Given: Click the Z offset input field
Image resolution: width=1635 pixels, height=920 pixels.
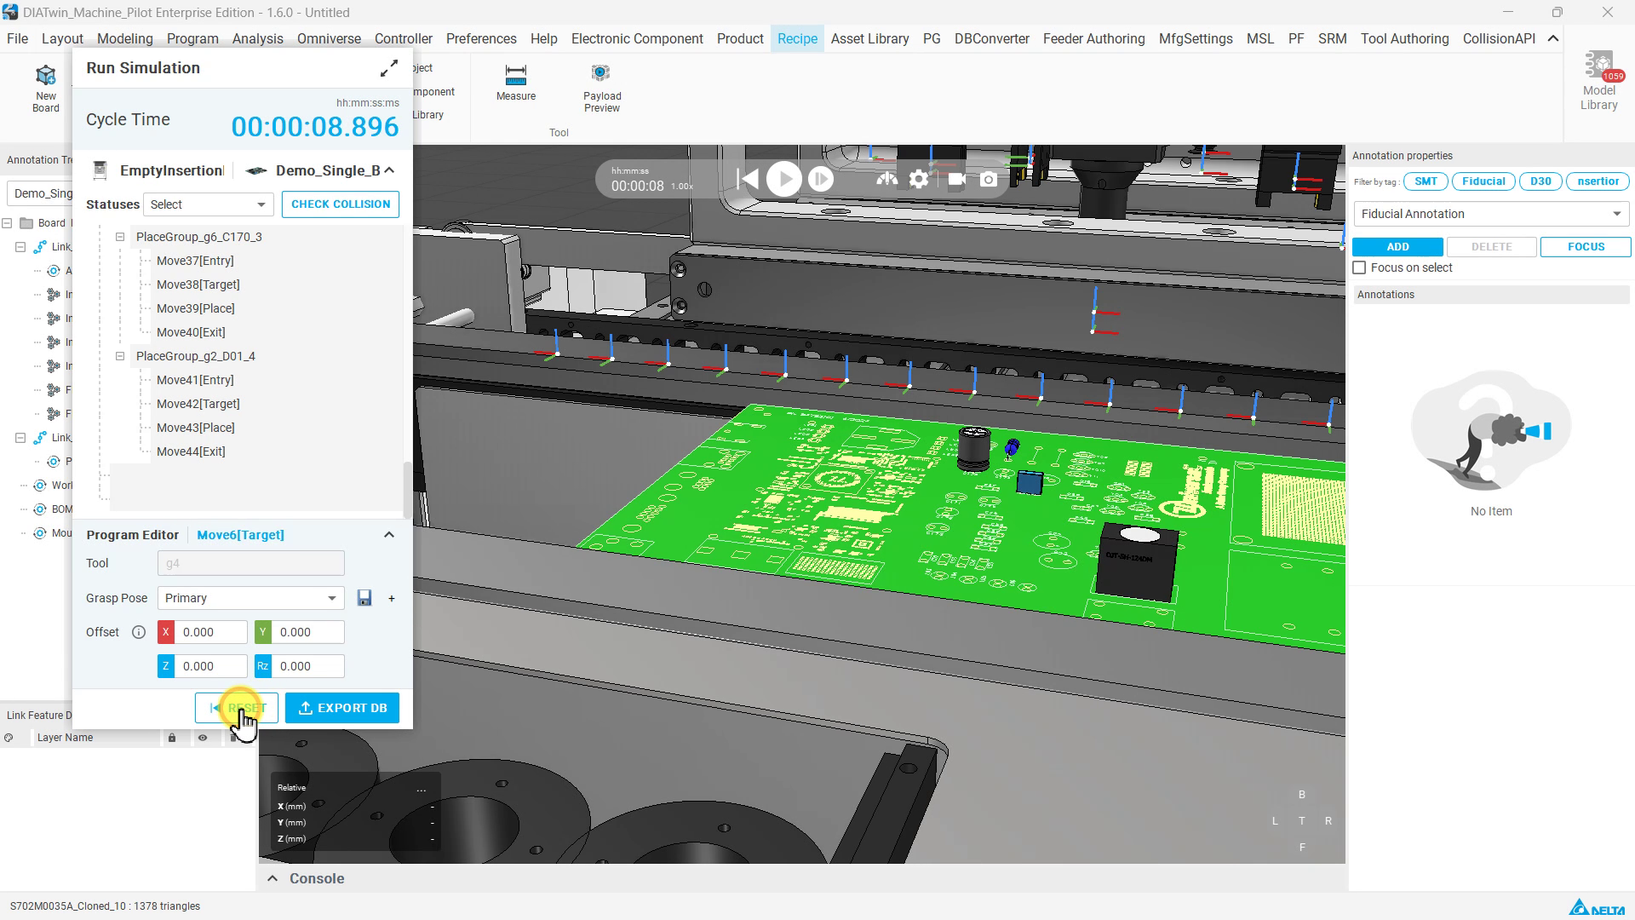Looking at the screenshot, I should tap(211, 666).
